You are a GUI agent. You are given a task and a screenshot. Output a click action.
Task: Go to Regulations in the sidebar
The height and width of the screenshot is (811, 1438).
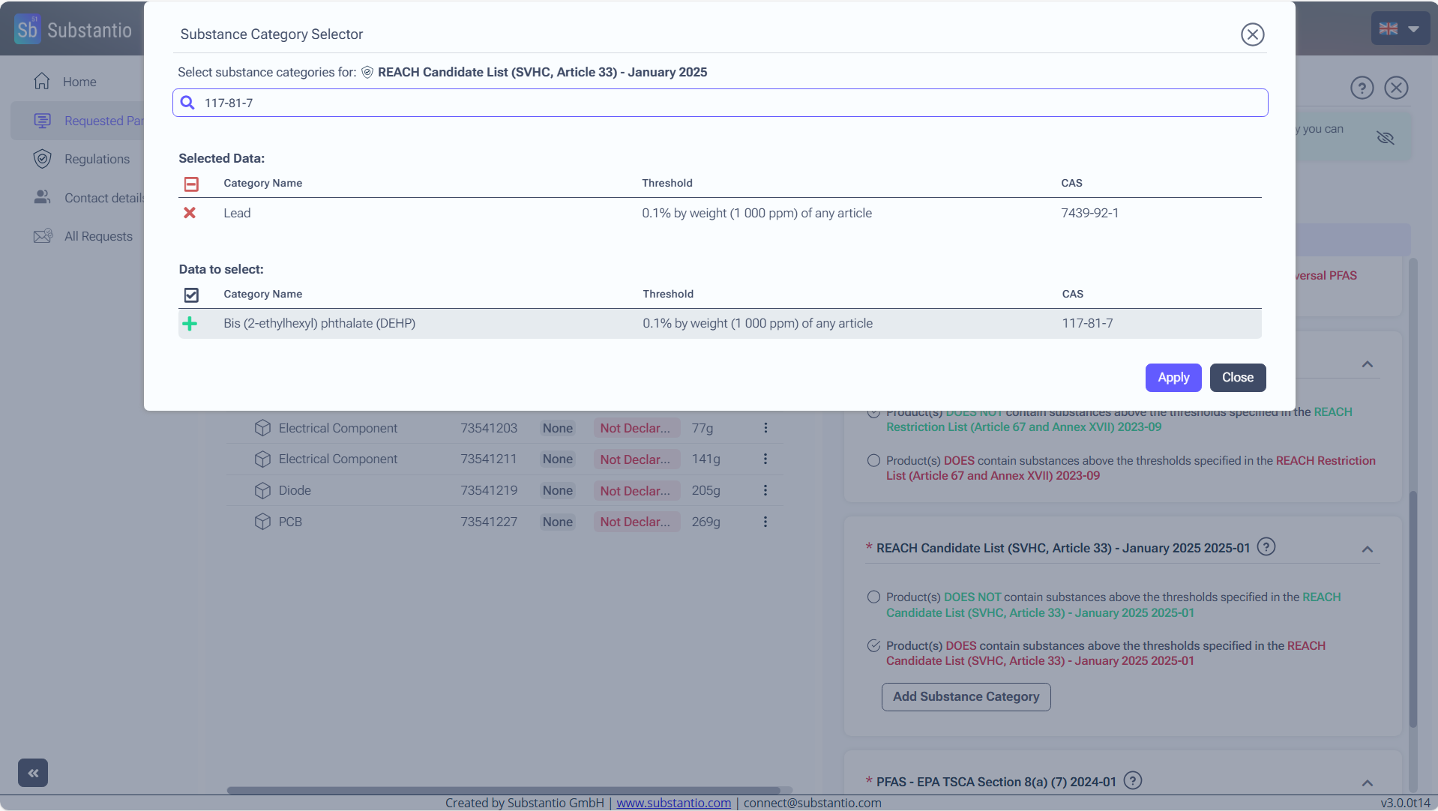coord(97,159)
